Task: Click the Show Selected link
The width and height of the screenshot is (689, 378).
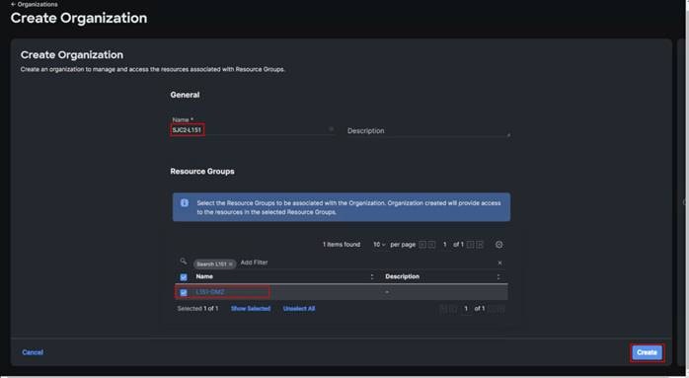Action: tap(251, 309)
